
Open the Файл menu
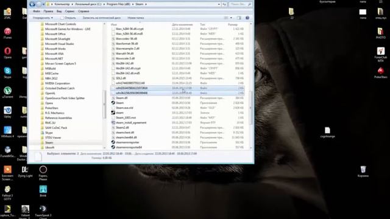click(x=37, y=11)
